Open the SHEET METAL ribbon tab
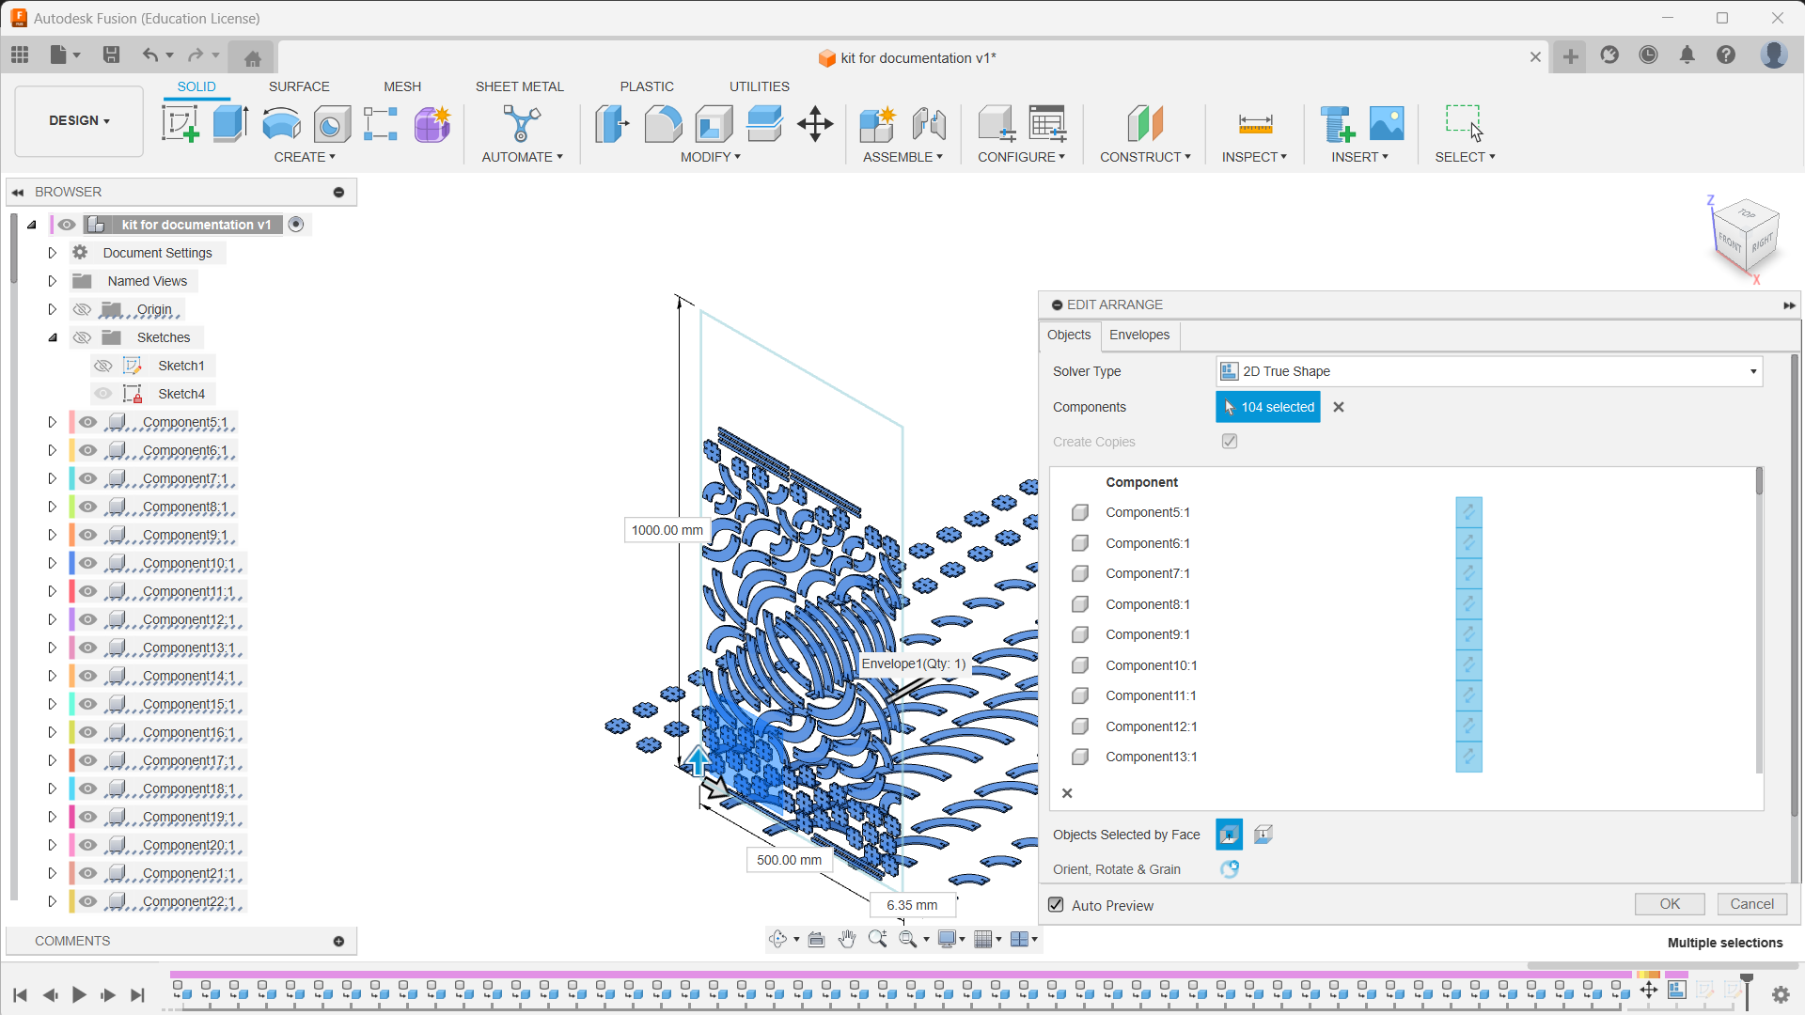This screenshot has width=1805, height=1015. coord(519,86)
